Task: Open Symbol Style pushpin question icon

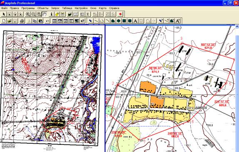Action: click(x=160, y=21)
